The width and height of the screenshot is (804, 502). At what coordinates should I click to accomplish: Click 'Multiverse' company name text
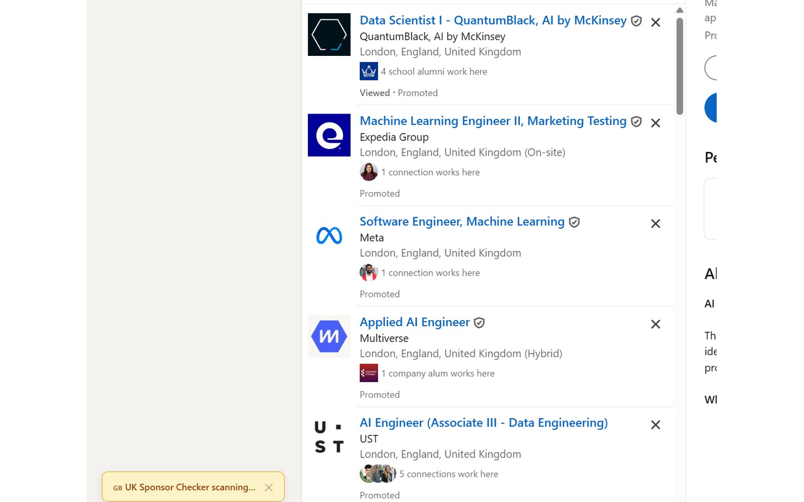tap(384, 338)
